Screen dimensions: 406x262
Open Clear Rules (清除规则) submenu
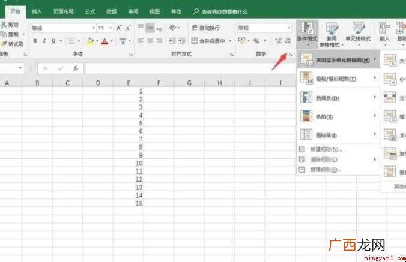click(338, 159)
